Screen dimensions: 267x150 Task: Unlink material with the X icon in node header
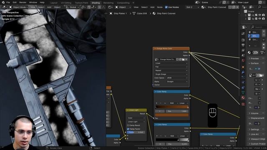(237, 7)
